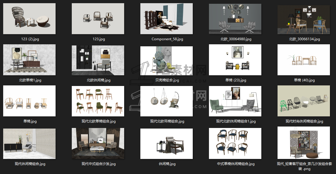Select the 单椅 (40).jpg thumbnail
The image size is (336, 174).
[x=304, y=60]
